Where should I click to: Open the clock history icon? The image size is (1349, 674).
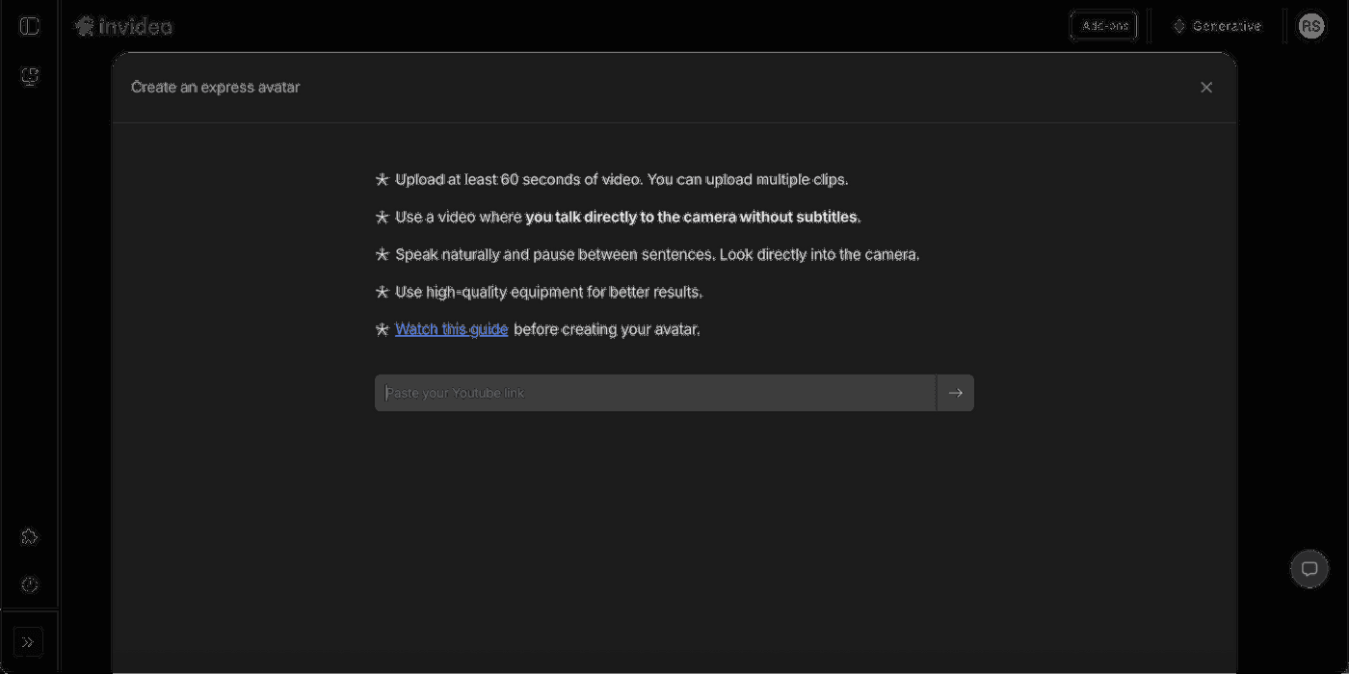pos(30,584)
